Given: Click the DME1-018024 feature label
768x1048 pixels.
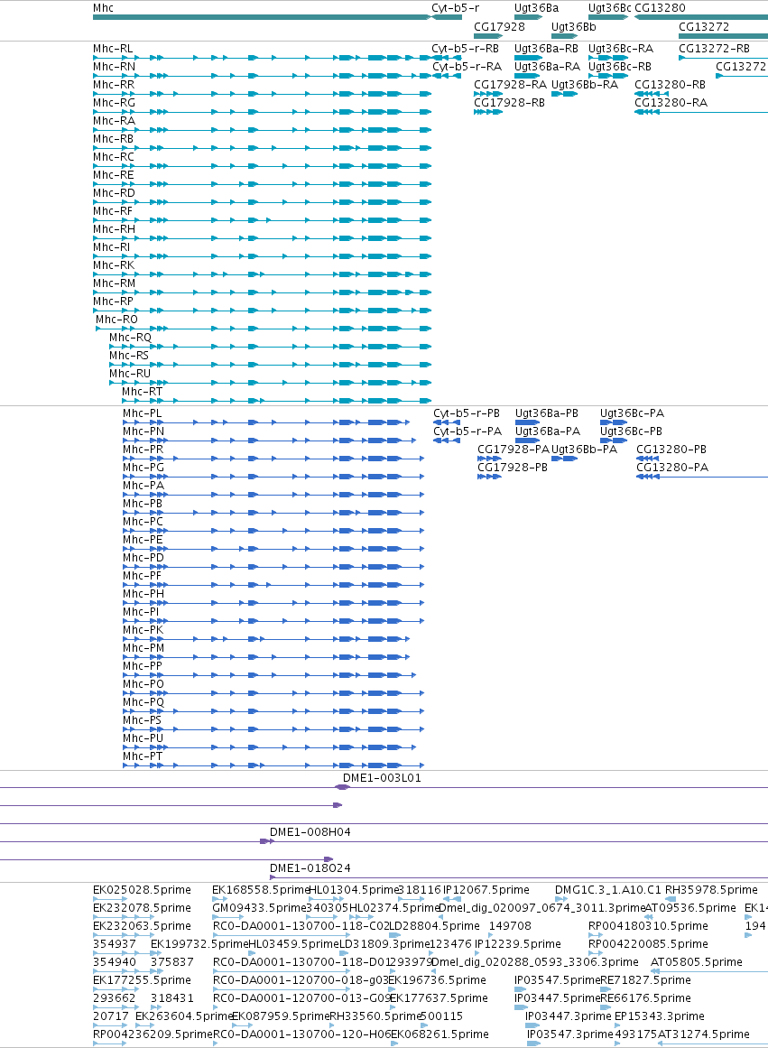Looking at the screenshot, I should pos(310,868).
